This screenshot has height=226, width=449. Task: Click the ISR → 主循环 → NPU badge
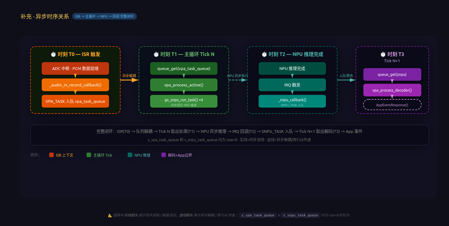pyautogui.click(x=104, y=16)
